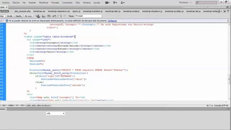Click the W3C validation toolbar icon
Viewport: 231px width, 130px height.
coord(54,16)
